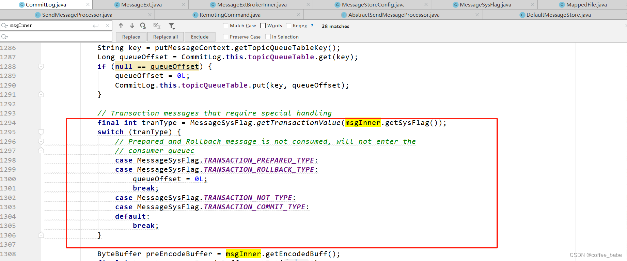Collapse comment fold end at line 1297
Screen dimensions: 627x261
(x=41, y=151)
